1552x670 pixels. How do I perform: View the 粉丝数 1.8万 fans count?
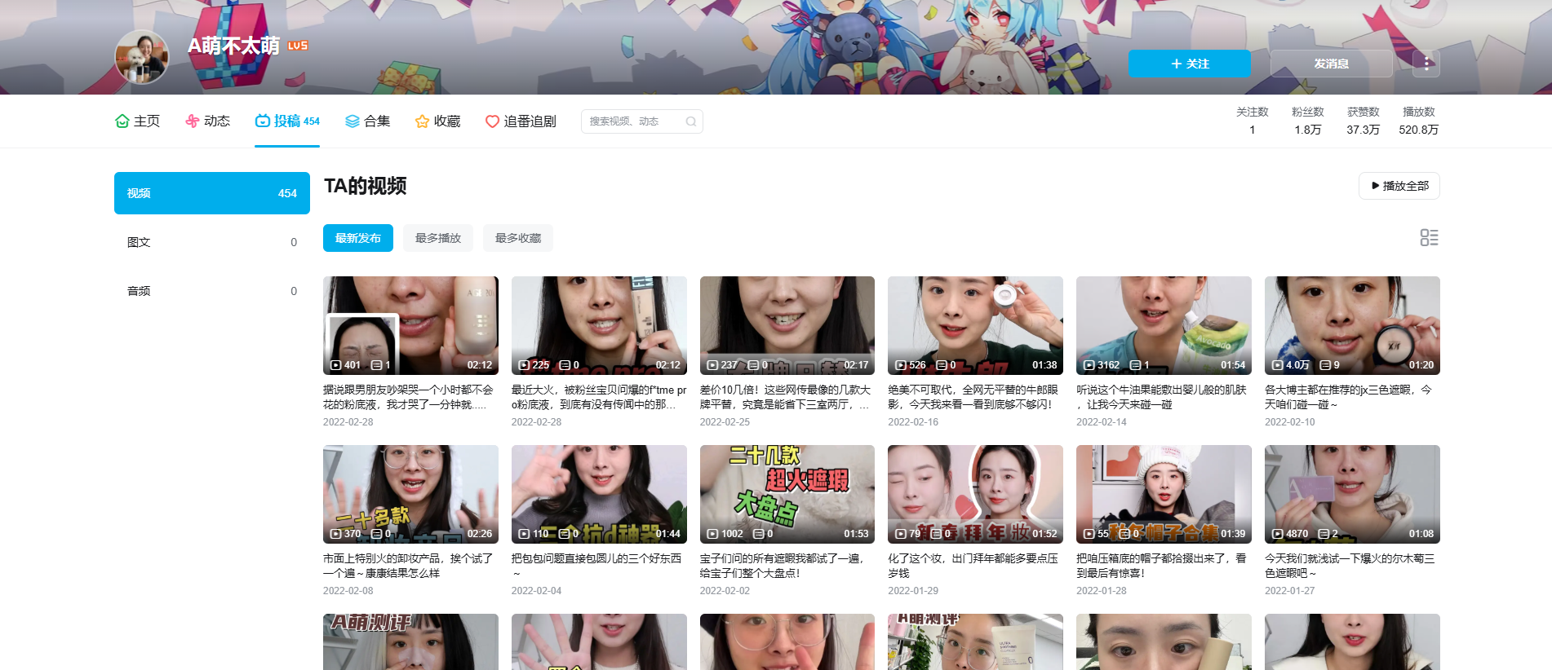[1308, 121]
